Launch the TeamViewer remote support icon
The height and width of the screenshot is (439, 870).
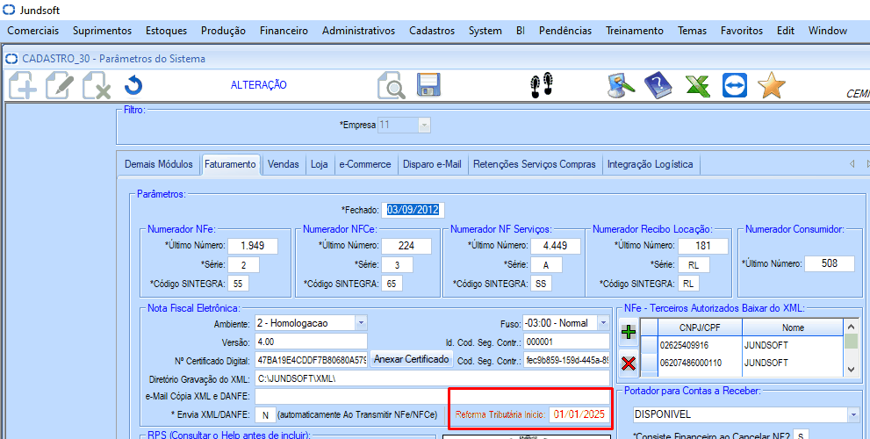click(733, 85)
